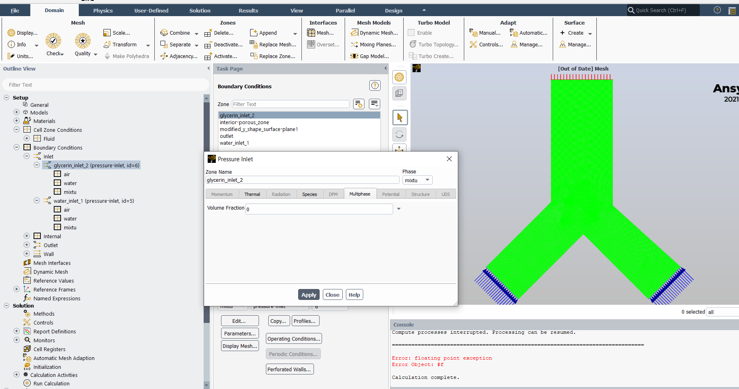This screenshot has width=739, height=389.
Task: Click the mesh display sphere icon
Action: pyautogui.click(x=399, y=77)
